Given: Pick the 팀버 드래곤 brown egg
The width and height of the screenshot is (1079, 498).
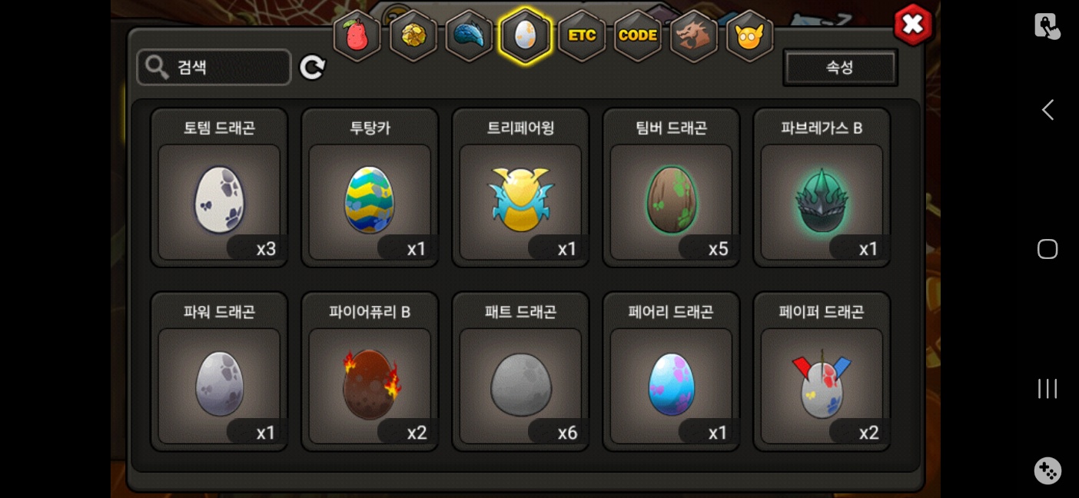Looking at the screenshot, I should [x=671, y=188].
